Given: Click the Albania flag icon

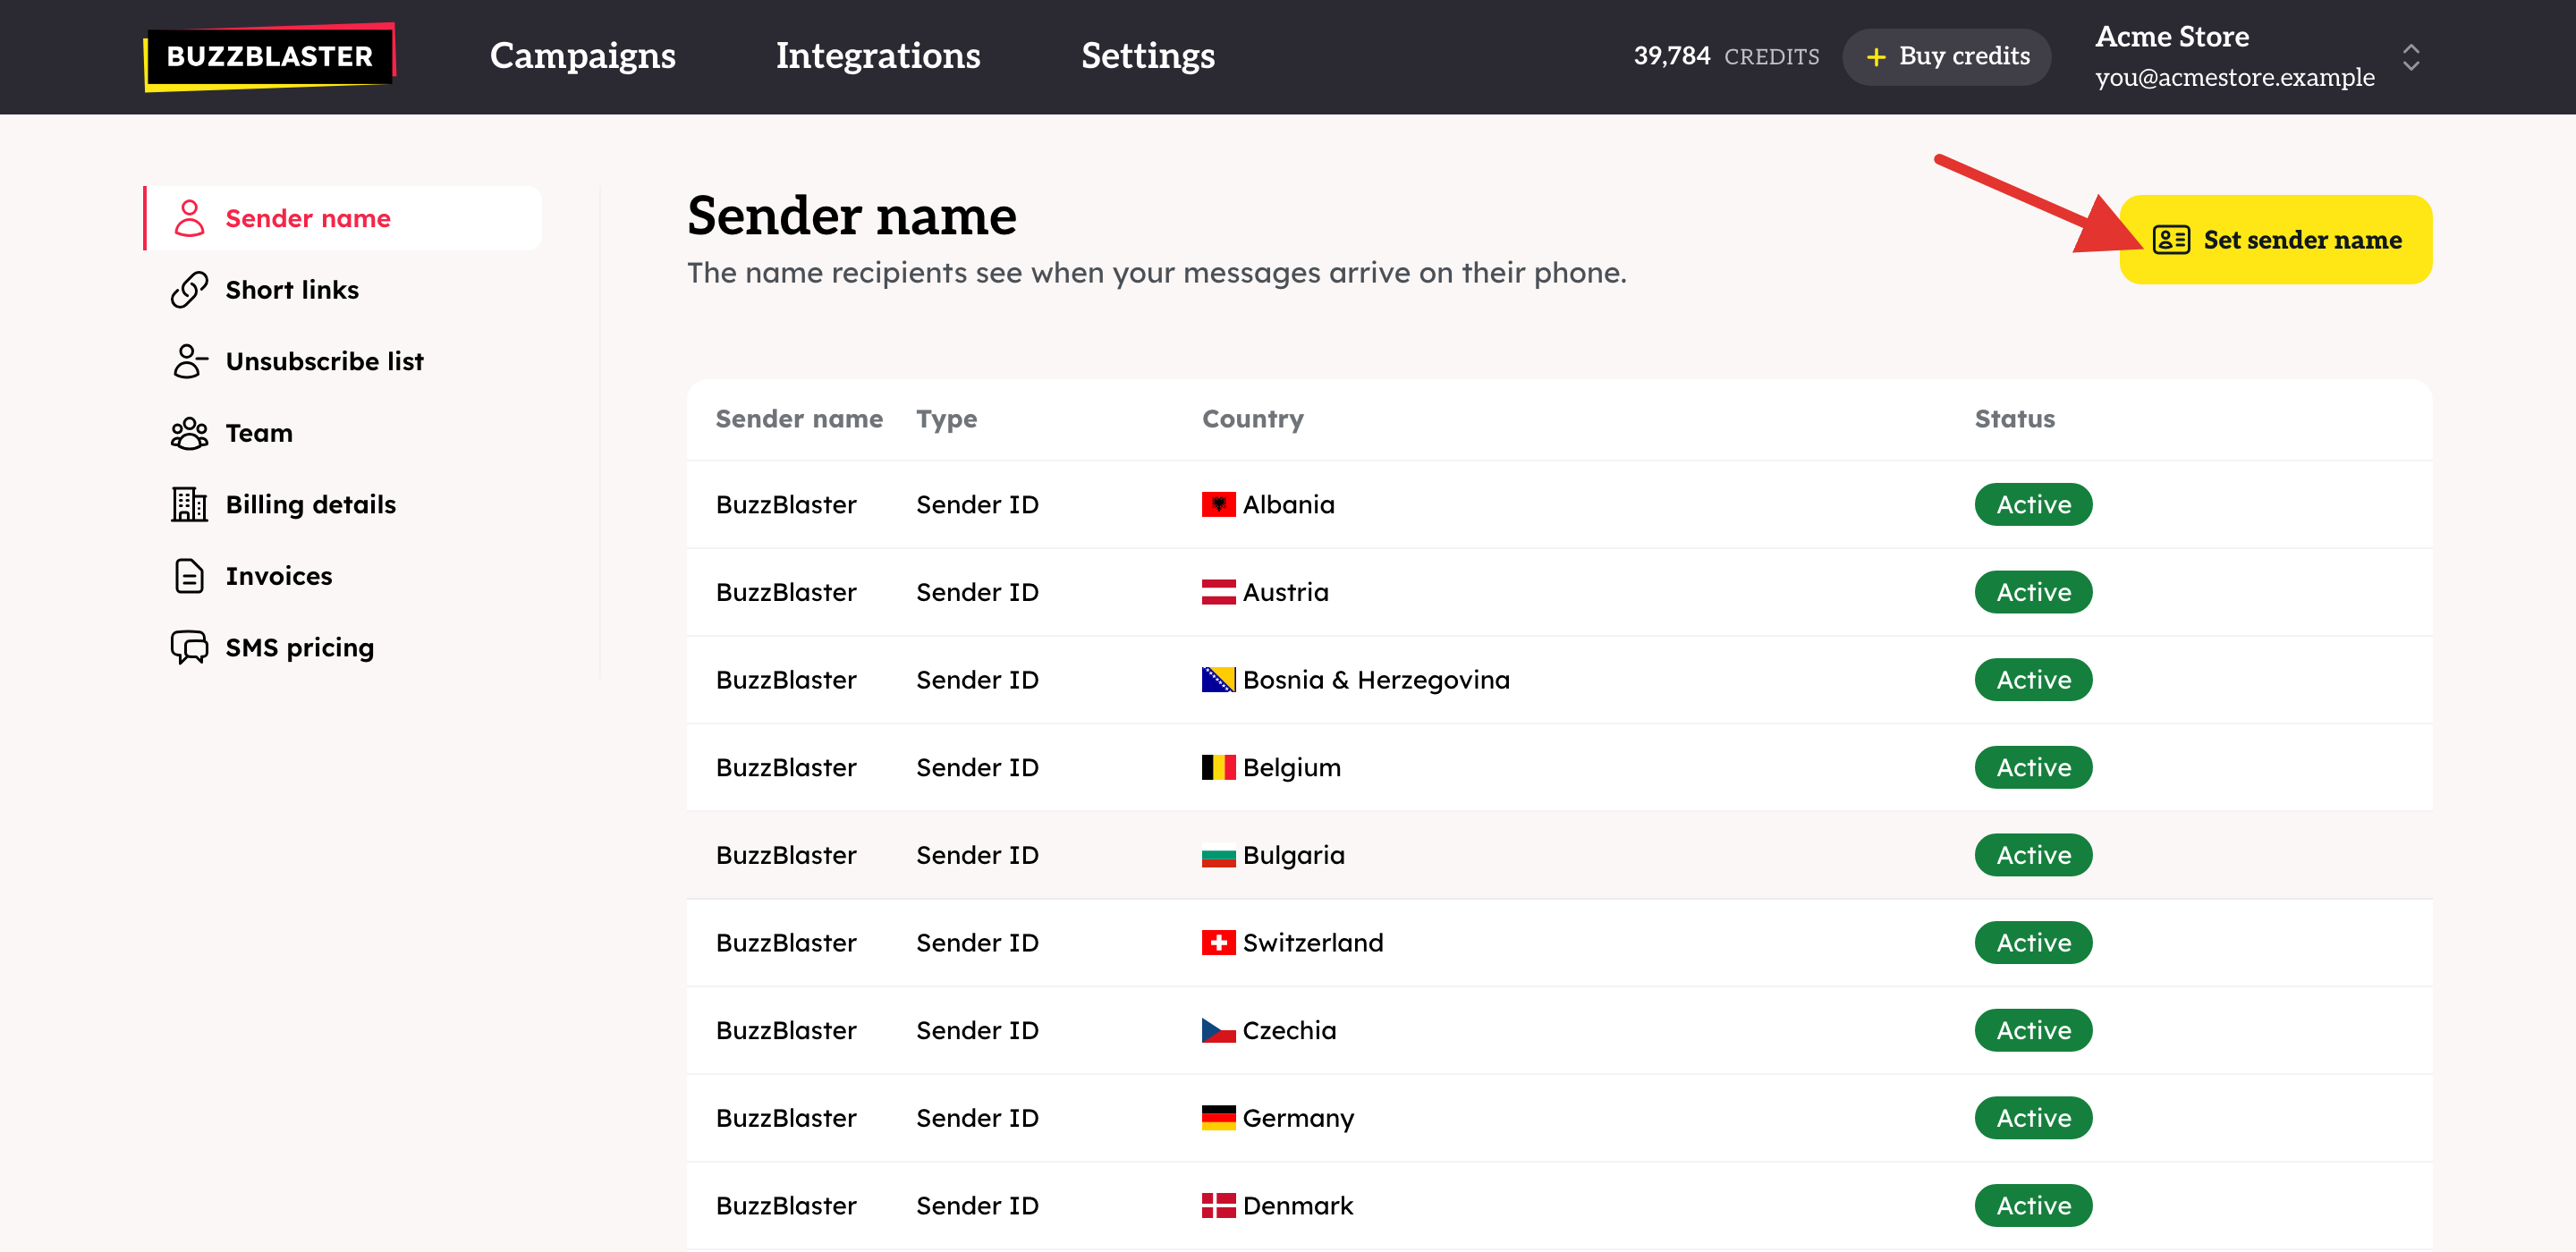Looking at the screenshot, I should pyautogui.click(x=1218, y=504).
